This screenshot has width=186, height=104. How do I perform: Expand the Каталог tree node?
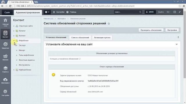click(x=14, y=31)
